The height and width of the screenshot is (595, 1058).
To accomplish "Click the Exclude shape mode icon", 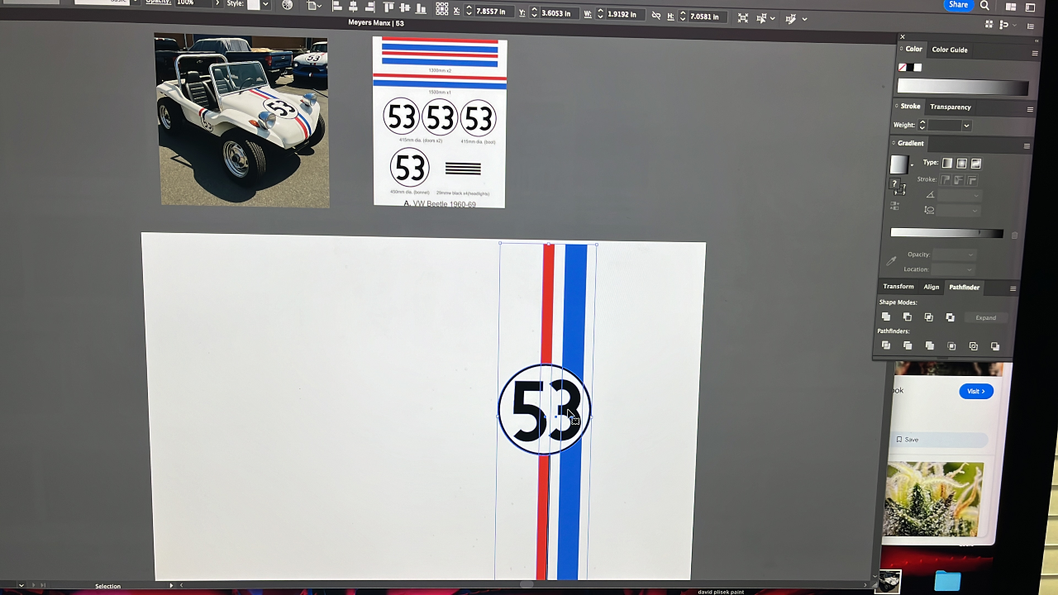I will tap(951, 317).
